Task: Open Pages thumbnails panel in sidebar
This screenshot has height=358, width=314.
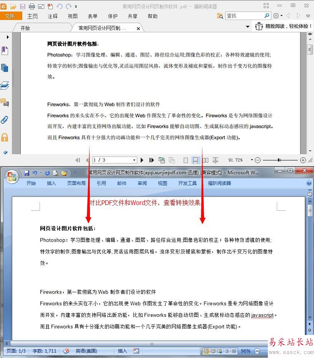Action: pyautogui.click(x=5, y=68)
